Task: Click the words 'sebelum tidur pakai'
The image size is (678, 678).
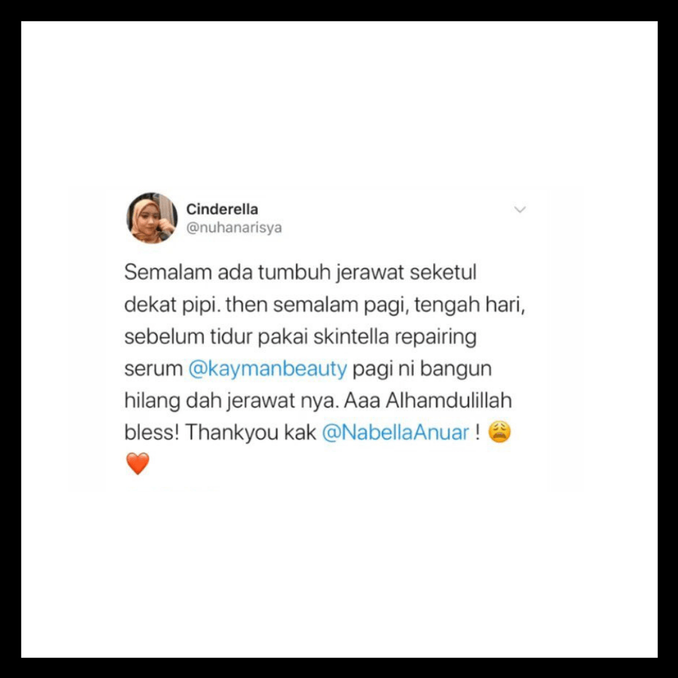Action: [x=216, y=337]
